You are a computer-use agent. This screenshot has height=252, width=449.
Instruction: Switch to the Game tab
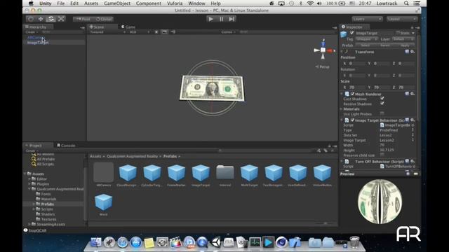pyautogui.click(x=128, y=27)
